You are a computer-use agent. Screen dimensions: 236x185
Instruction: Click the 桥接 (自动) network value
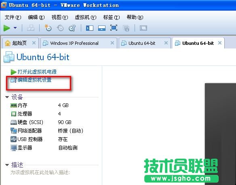click(x=71, y=131)
